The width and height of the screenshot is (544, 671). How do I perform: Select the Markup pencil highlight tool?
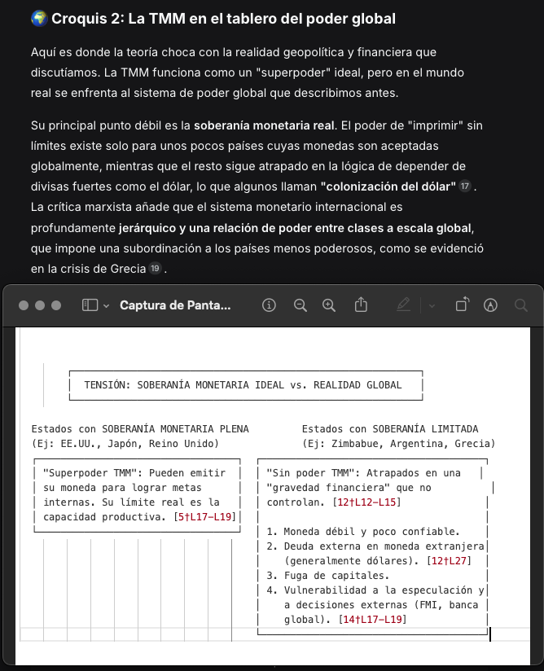403,305
